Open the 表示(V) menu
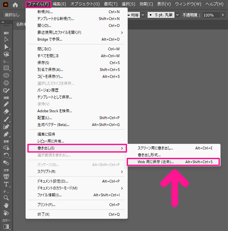This screenshot has height=231, width=228. coord(164,4)
